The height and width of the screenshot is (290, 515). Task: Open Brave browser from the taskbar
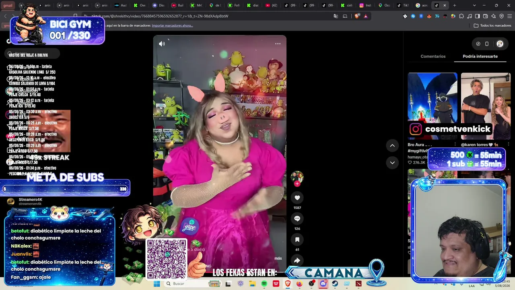(288, 284)
